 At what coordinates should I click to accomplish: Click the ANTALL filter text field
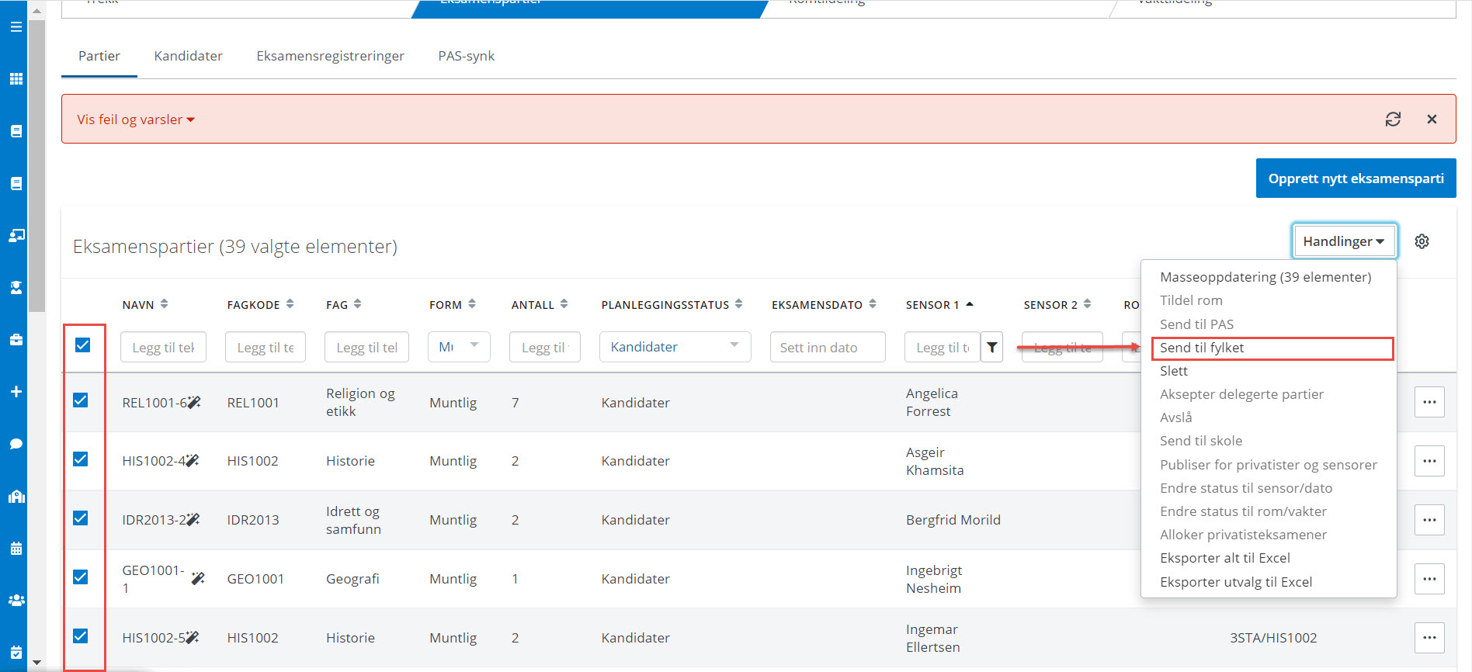545,347
